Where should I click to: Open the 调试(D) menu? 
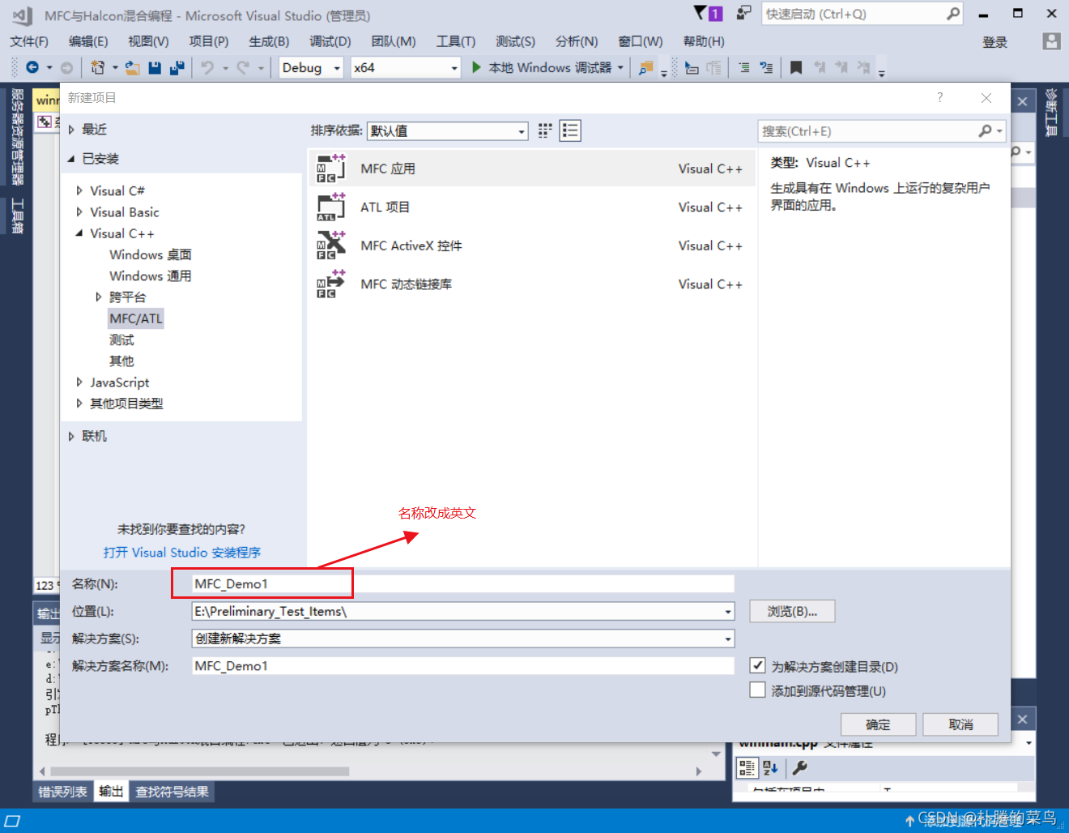(330, 41)
